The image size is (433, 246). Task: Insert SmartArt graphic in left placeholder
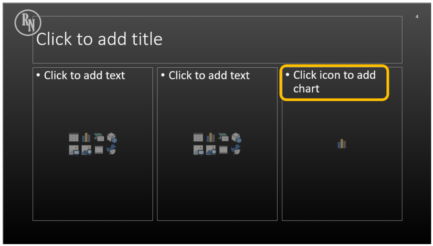click(x=99, y=138)
